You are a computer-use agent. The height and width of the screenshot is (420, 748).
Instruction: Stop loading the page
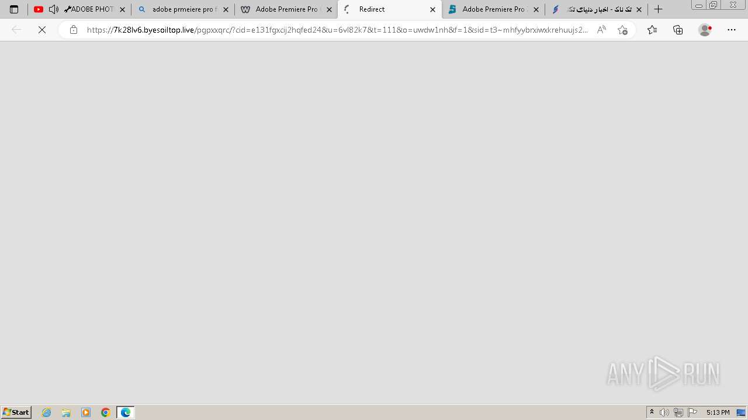[x=42, y=30]
